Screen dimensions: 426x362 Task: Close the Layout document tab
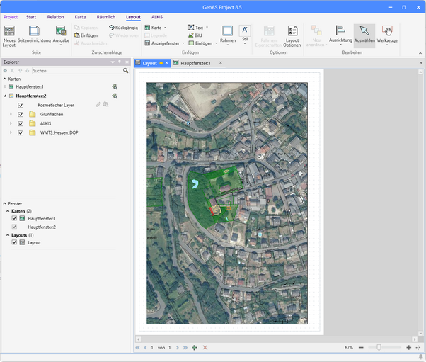click(x=166, y=63)
